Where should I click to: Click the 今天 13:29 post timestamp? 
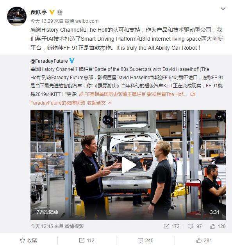[42, 21]
